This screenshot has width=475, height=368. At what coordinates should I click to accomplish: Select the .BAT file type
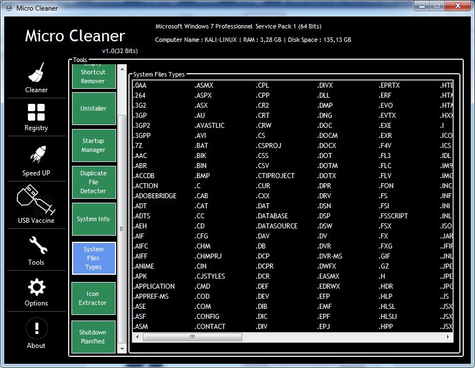[x=201, y=146]
